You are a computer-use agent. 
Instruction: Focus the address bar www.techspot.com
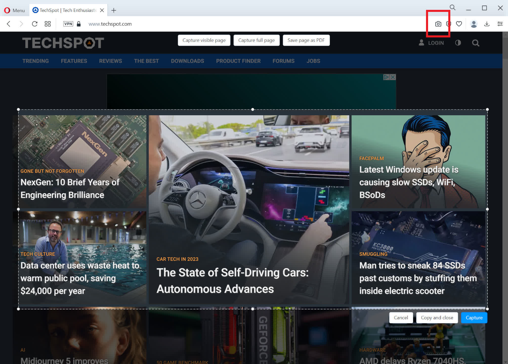pyautogui.click(x=110, y=24)
